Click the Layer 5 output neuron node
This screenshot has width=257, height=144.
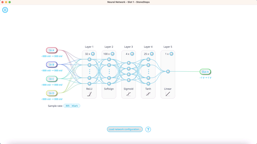pyautogui.click(x=168, y=72)
